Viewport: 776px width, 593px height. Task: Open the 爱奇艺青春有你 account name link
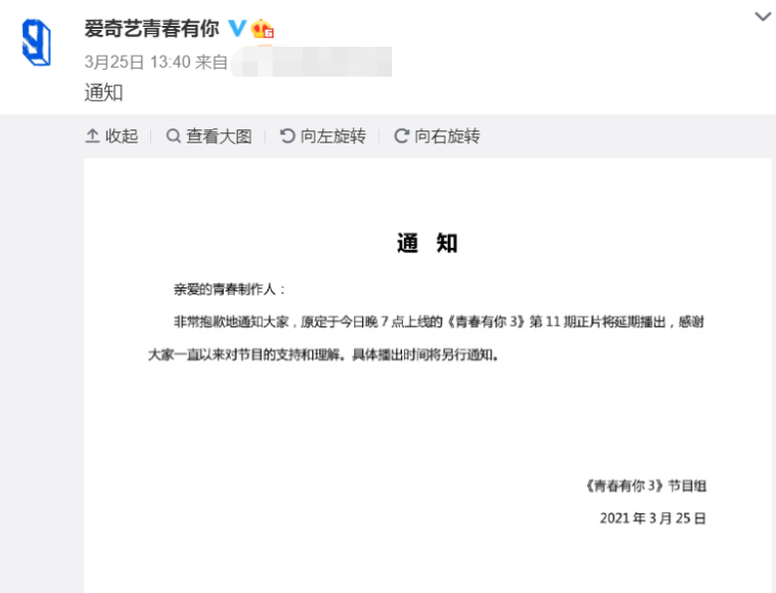point(151,29)
